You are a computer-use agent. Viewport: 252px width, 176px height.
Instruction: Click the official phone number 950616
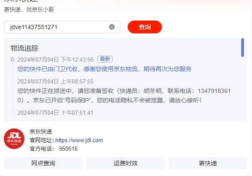click(x=68, y=149)
